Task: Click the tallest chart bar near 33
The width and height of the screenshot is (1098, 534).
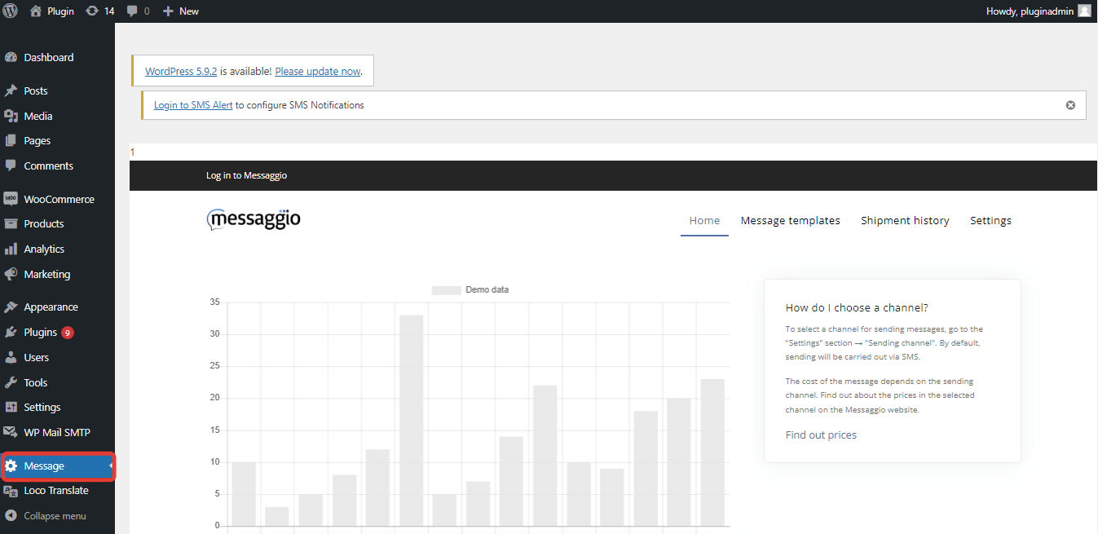Action: 411,421
